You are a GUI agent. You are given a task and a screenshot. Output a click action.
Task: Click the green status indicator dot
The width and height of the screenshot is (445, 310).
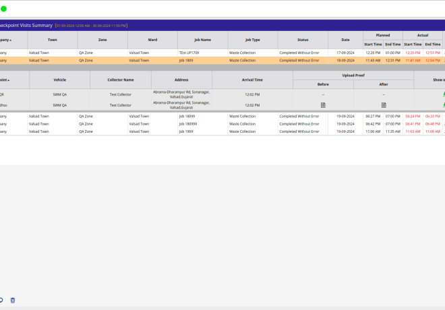click(x=3, y=8)
